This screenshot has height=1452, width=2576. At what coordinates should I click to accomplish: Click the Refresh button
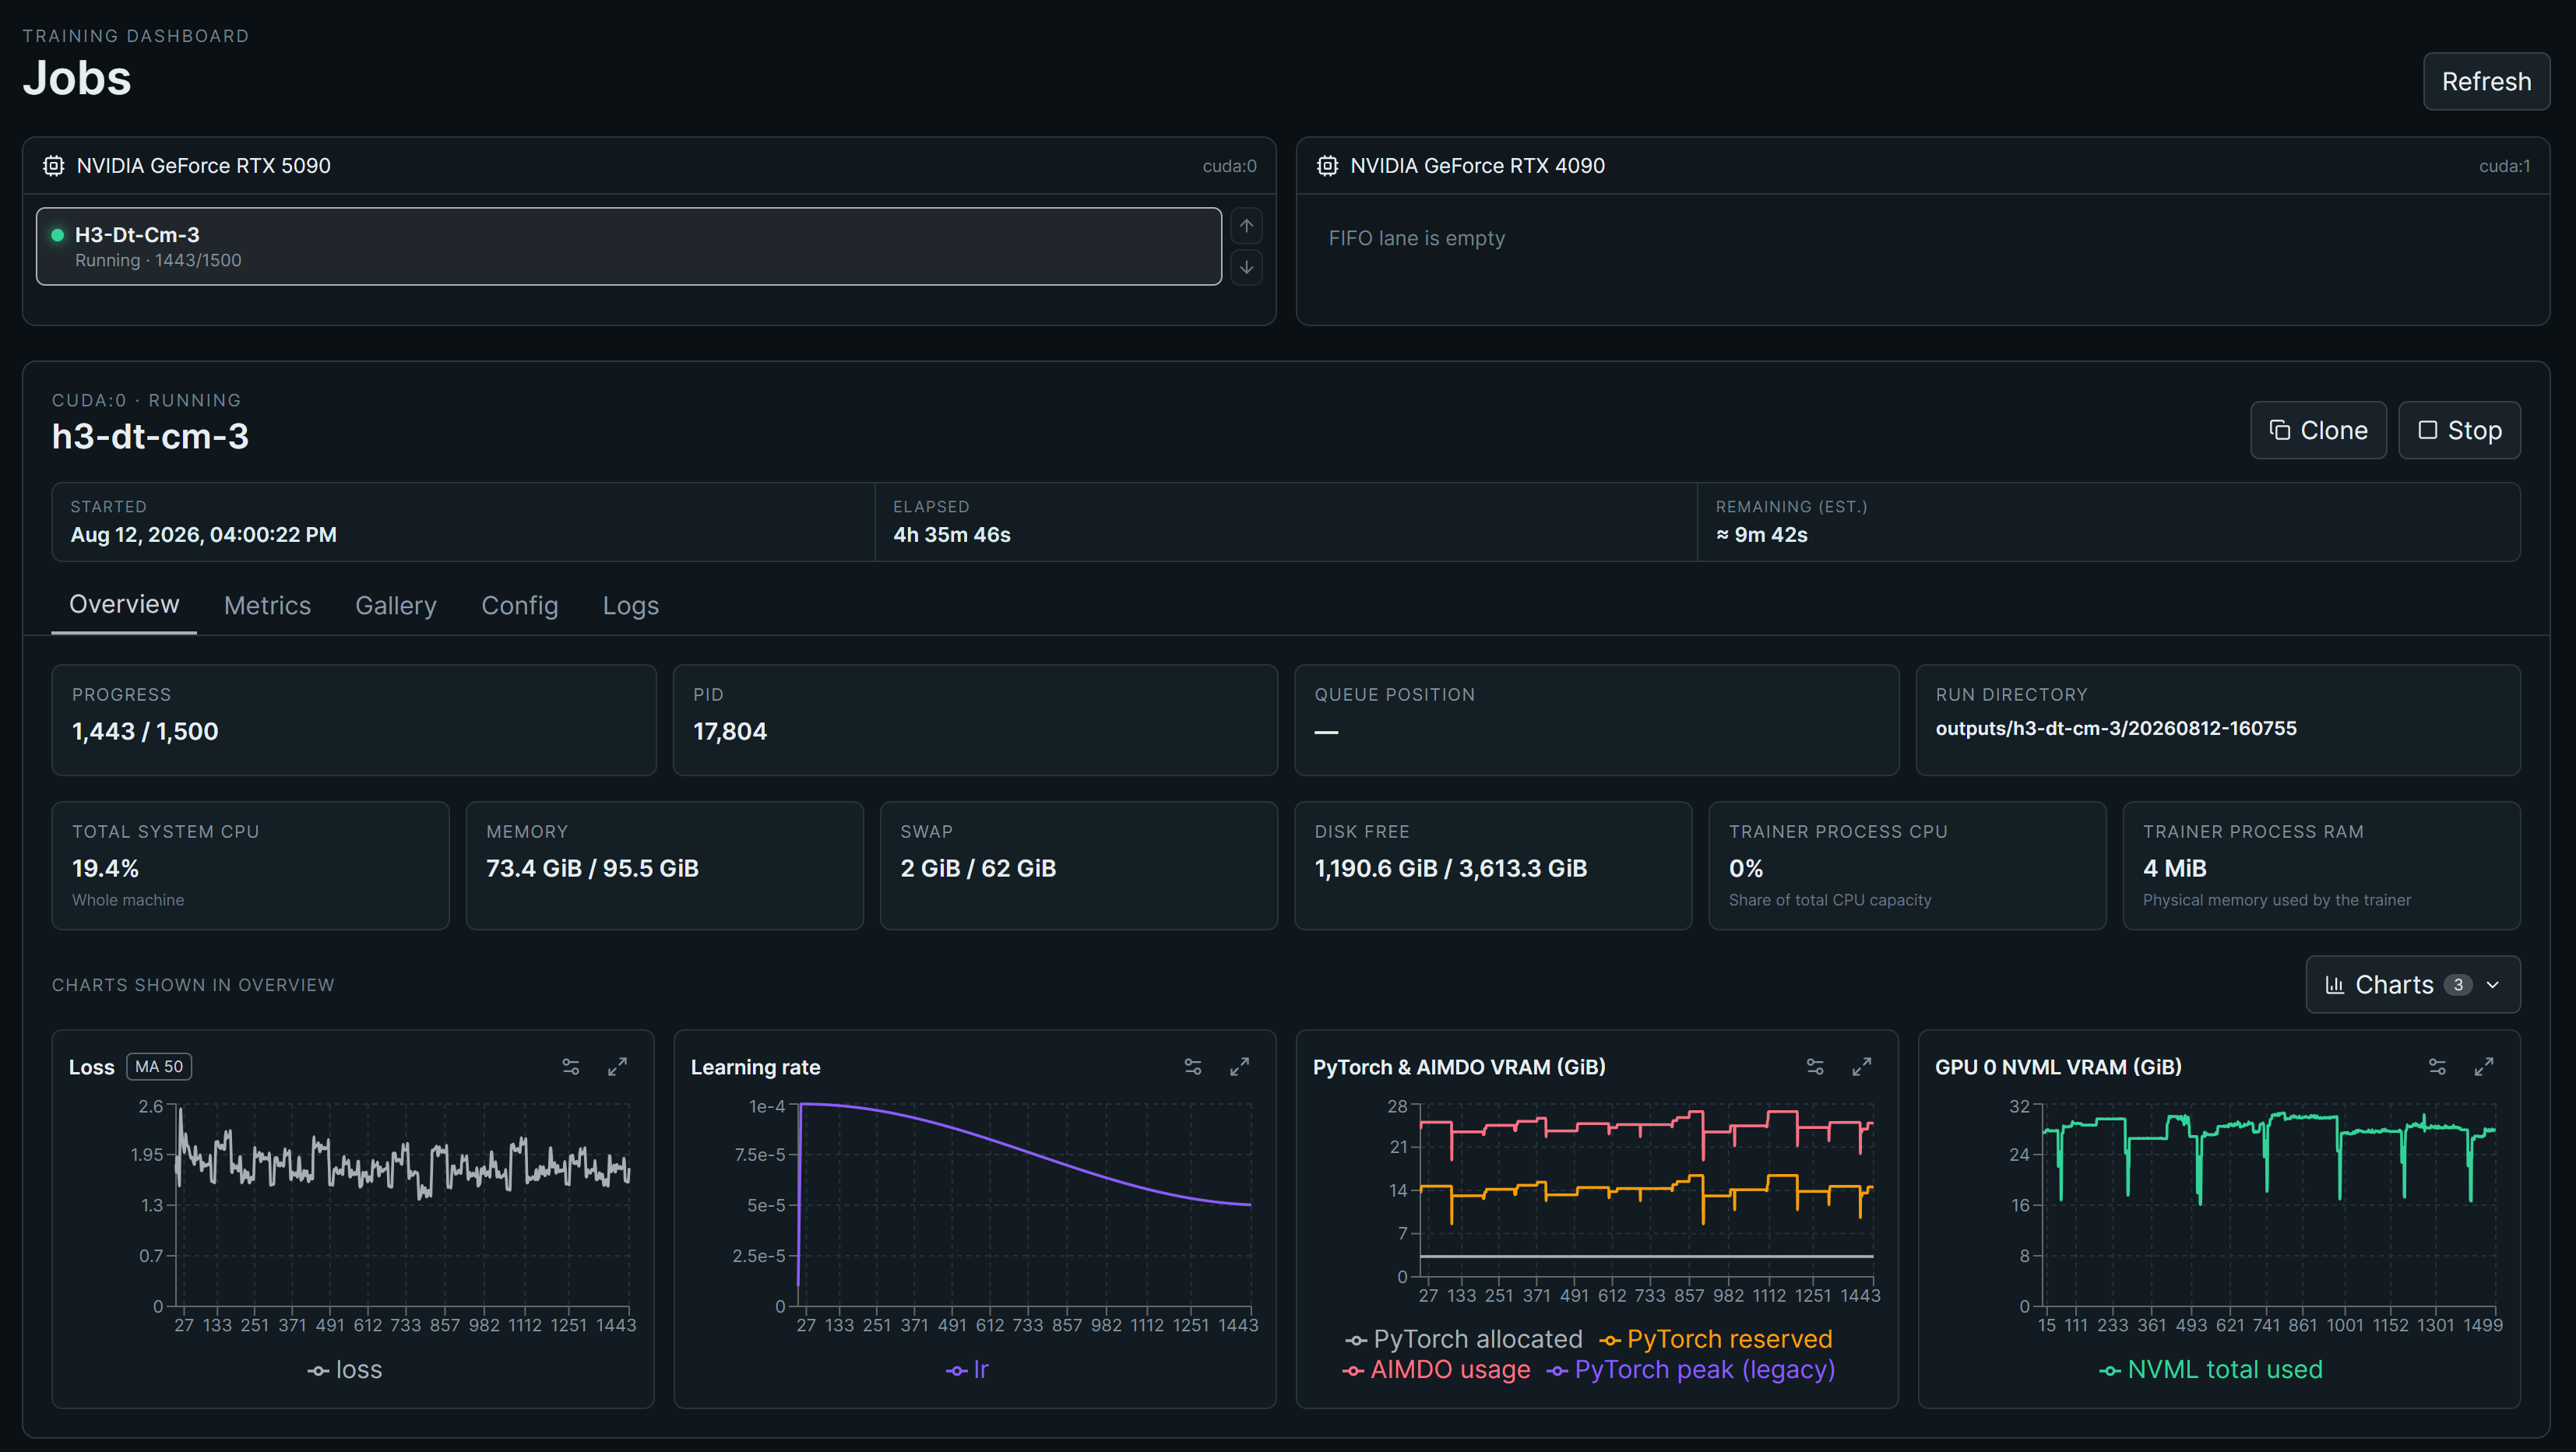(2486, 82)
